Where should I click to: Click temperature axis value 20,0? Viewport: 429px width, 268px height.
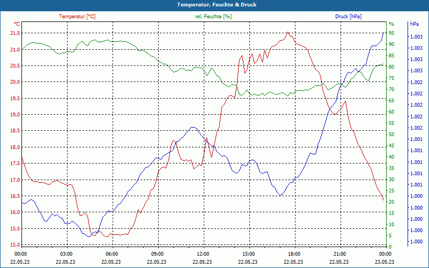click(16, 82)
